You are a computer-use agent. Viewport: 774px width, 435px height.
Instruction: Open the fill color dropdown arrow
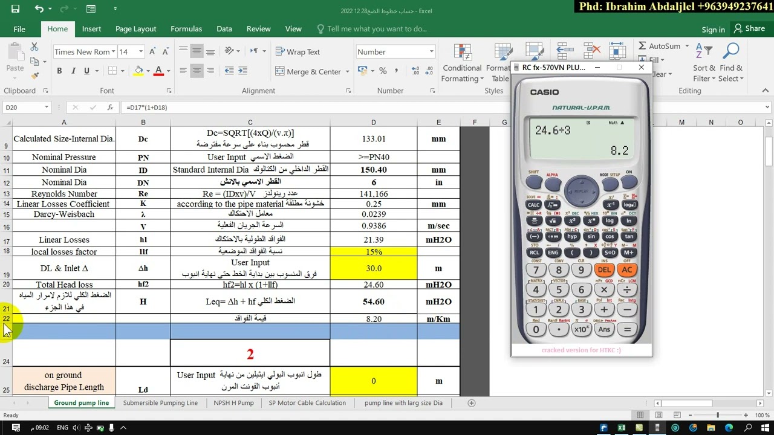[149, 71]
